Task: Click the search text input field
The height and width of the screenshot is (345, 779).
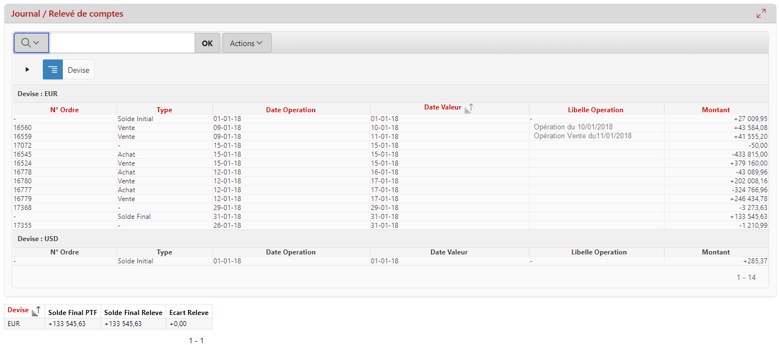Action: [122, 43]
